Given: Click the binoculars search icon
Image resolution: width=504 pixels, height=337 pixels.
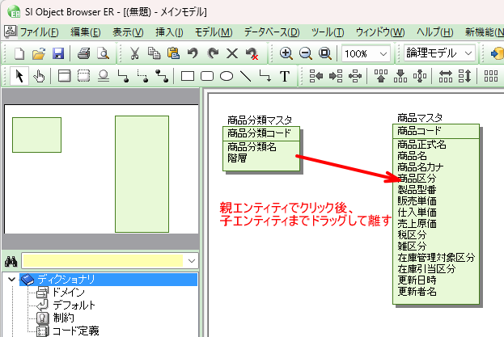Looking at the screenshot, I should [11, 261].
